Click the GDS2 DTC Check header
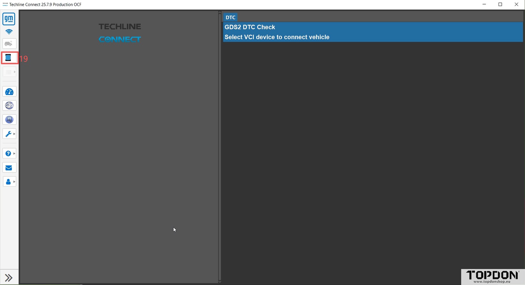 pyautogui.click(x=250, y=27)
